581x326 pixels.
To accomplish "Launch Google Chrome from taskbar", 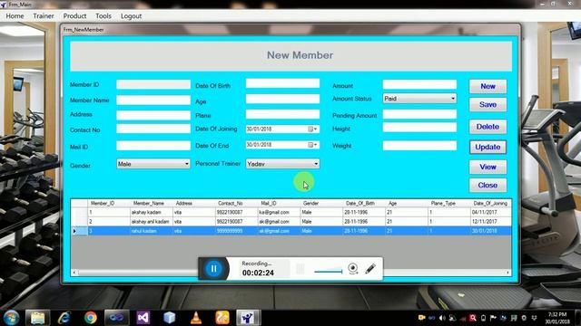I will 90,318.
